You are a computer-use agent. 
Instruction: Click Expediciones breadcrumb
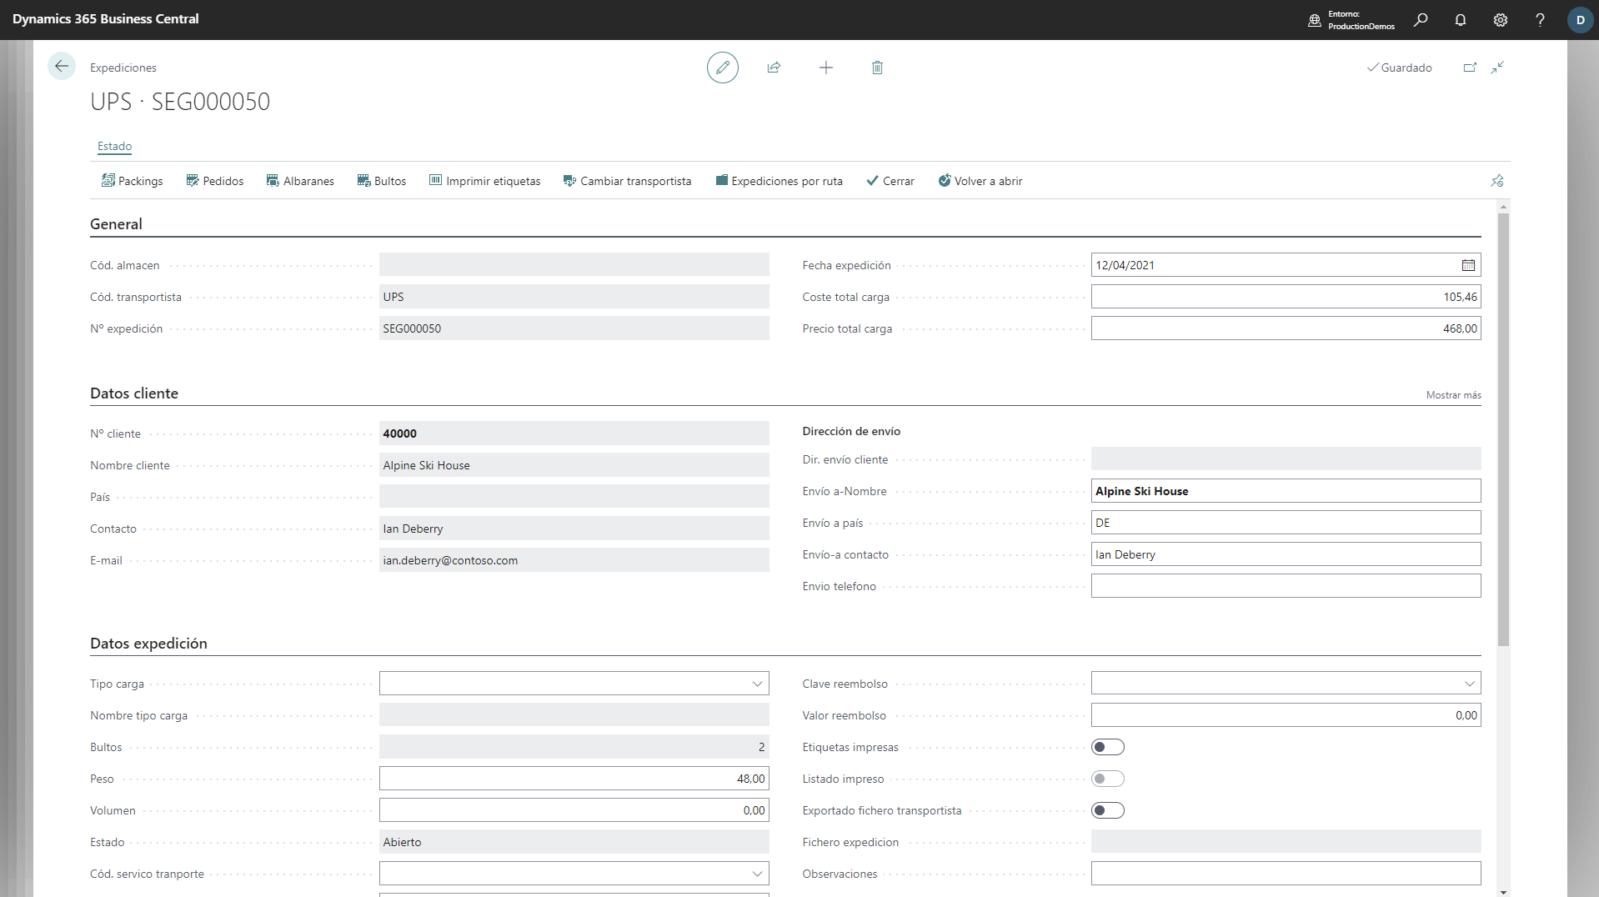(123, 68)
